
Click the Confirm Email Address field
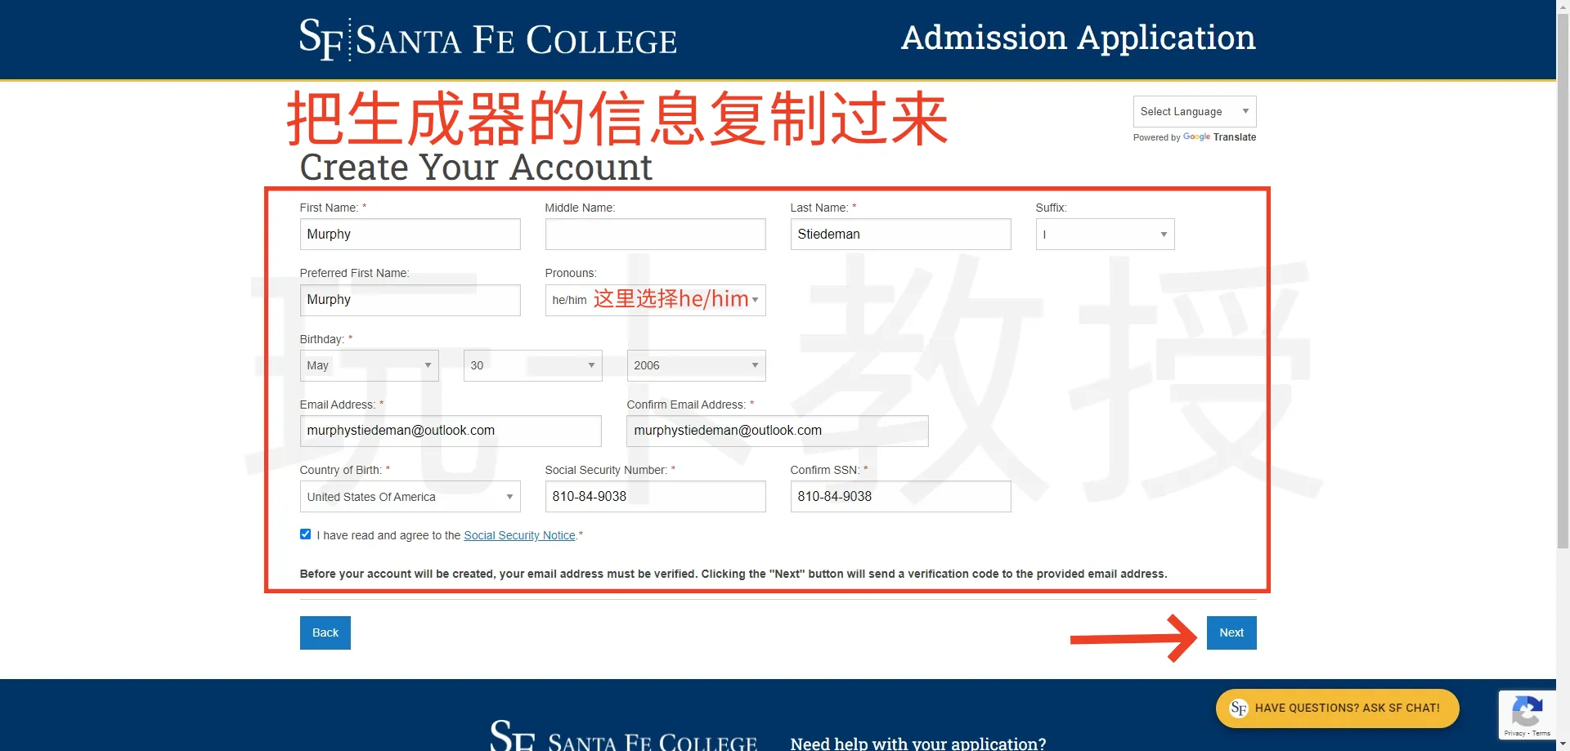coord(777,431)
